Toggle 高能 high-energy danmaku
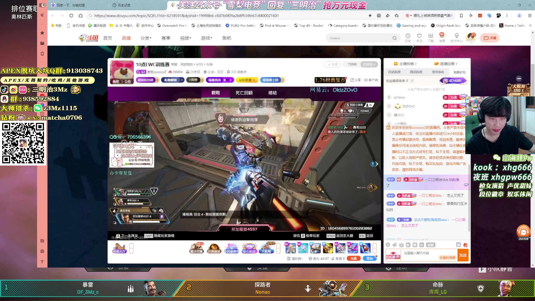Screen dimensions: 535x301 431,245
